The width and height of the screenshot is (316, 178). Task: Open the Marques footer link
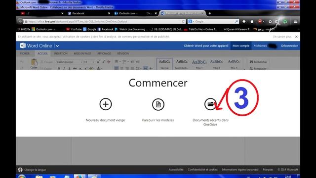coord(268,170)
